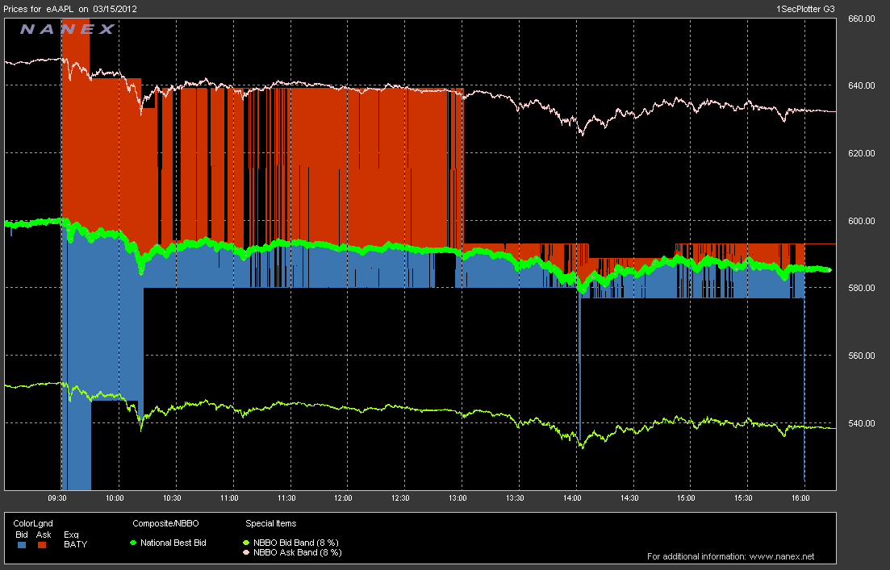The width and height of the screenshot is (890, 570).
Task: Click the 11:30 time axis label
Action: 286,498
